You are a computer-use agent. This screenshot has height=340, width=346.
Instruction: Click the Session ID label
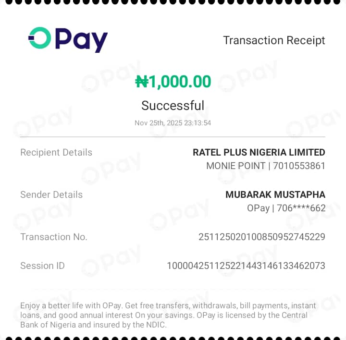[x=42, y=266]
